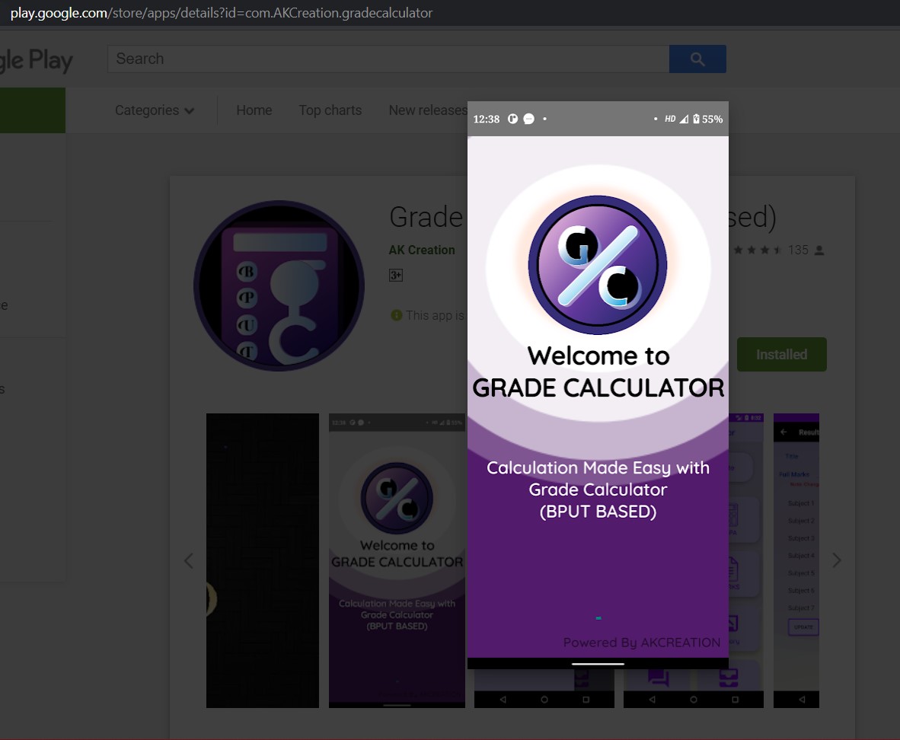Click the enlarged GC percent logo
The height and width of the screenshot is (740, 900).
[x=598, y=265]
